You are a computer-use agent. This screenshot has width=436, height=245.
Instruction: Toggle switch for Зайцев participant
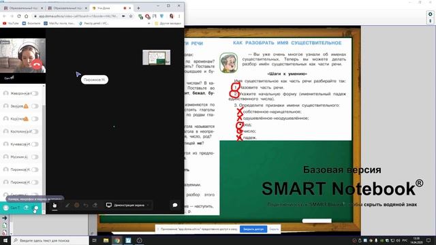point(35,106)
